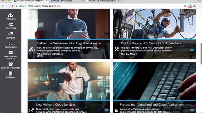
Task: Expand the hamburger menu on Cloud Services card
Action: (x=107, y=110)
